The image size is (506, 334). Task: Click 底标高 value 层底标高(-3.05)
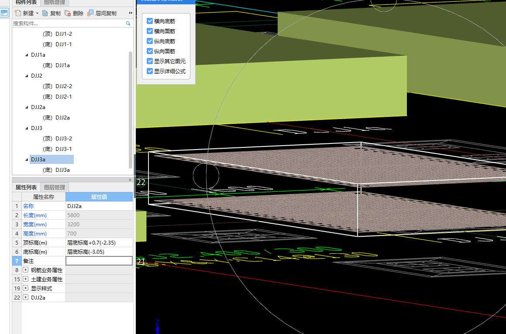tap(99, 252)
